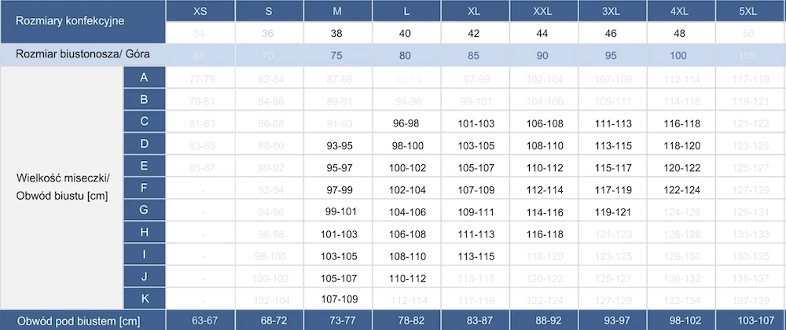Select the 107-109 cell in row K
786x330 pixels.
[337, 299]
